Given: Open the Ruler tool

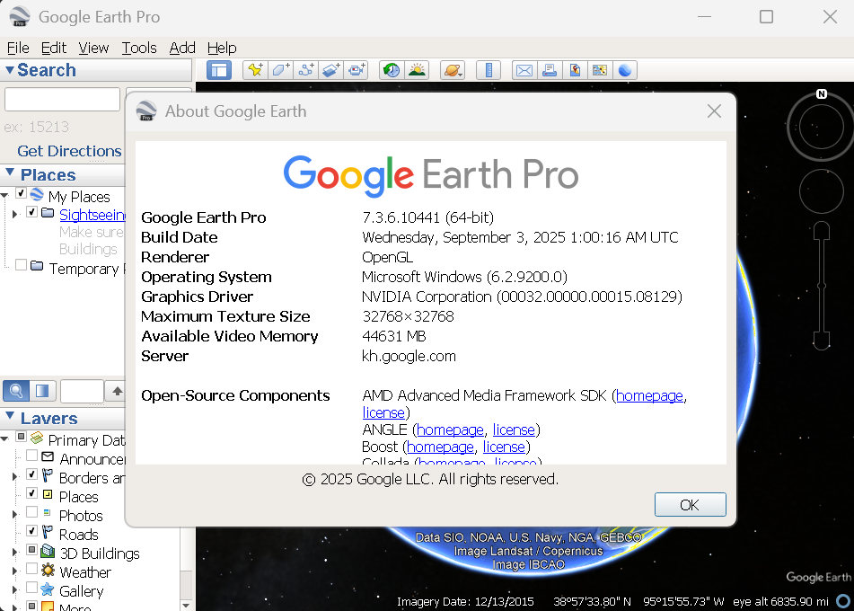Looking at the screenshot, I should click(489, 70).
